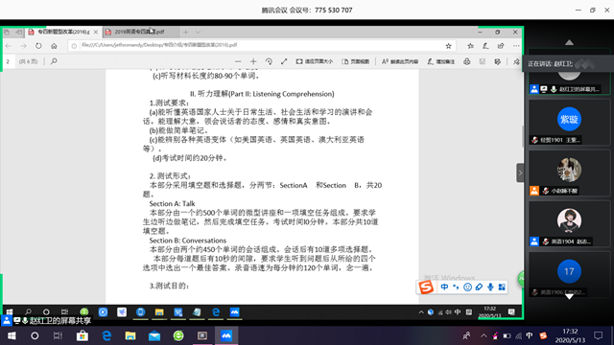Open Edge from host taskbar
614x345 pixels.
(x=106, y=336)
